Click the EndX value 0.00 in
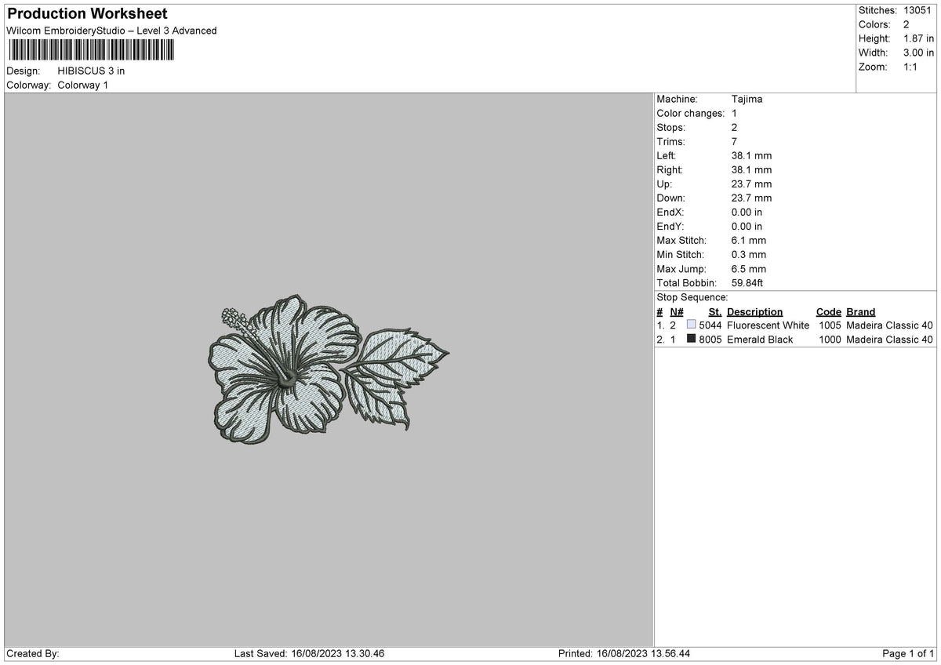This screenshot has width=941, height=665. (x=747, y=212)
